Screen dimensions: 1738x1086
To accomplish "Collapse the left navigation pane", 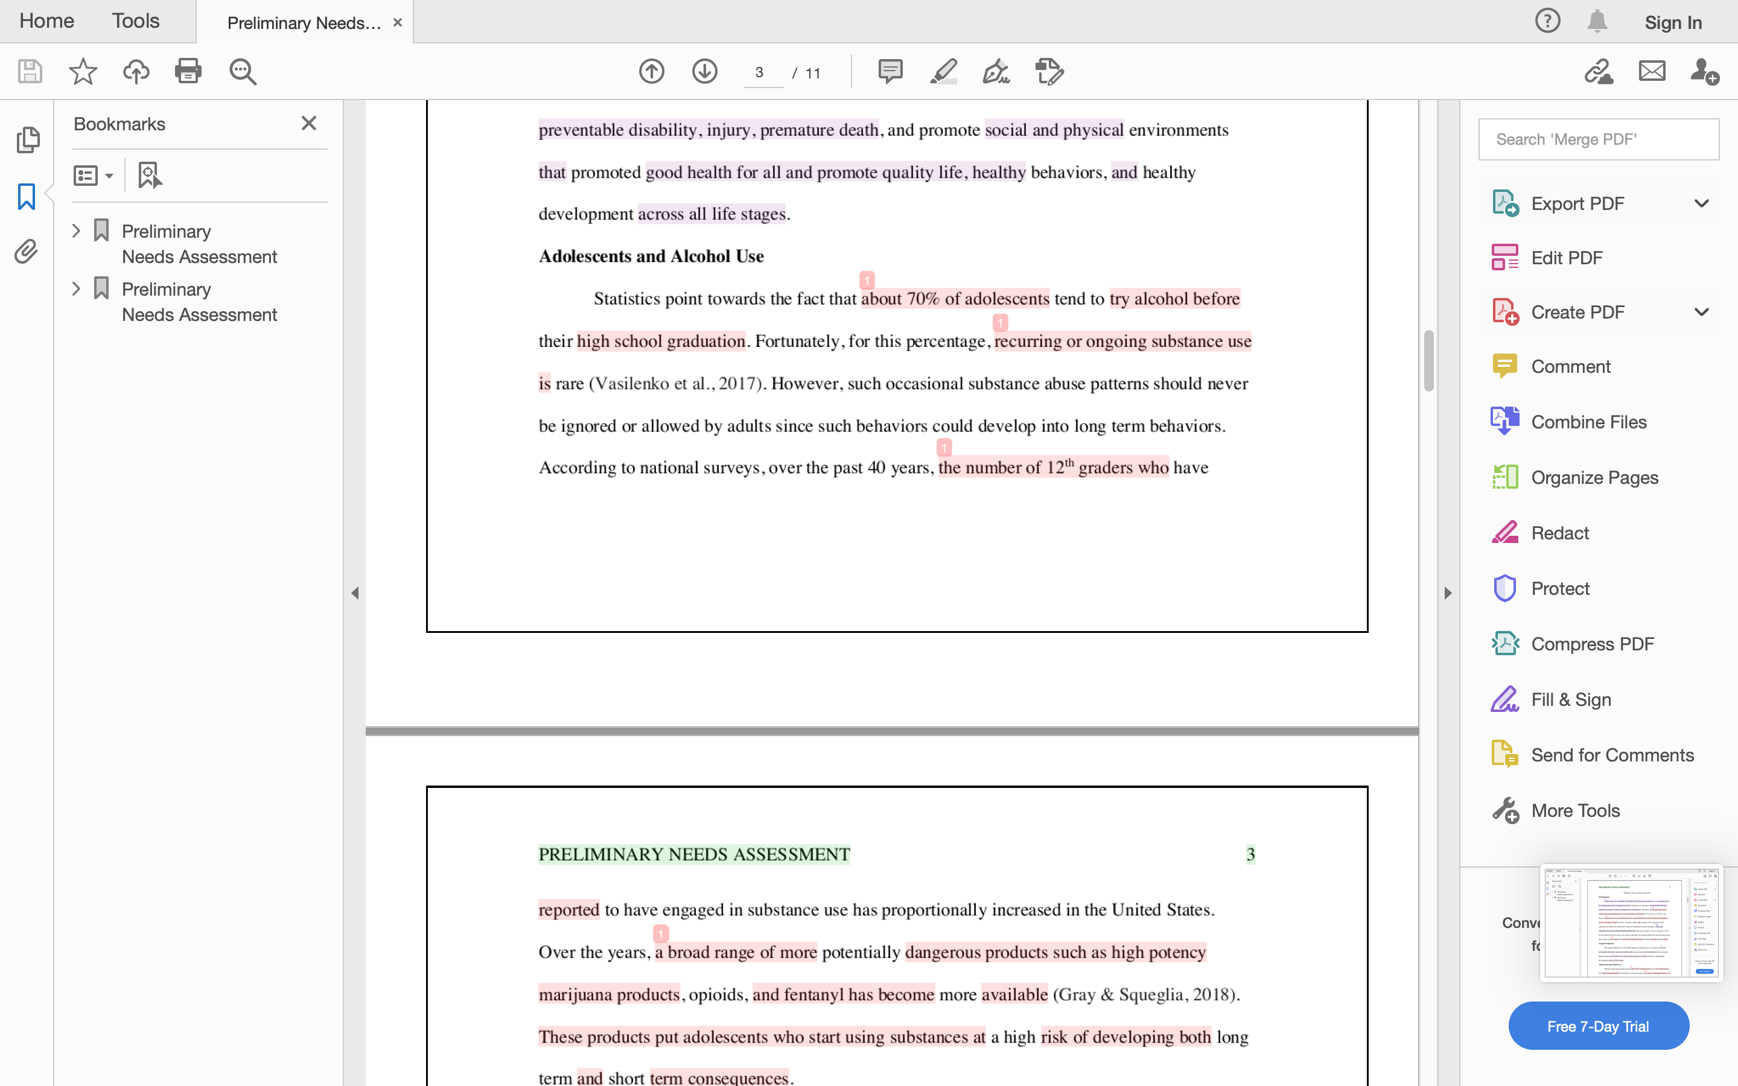I will (x=355, y=593).
